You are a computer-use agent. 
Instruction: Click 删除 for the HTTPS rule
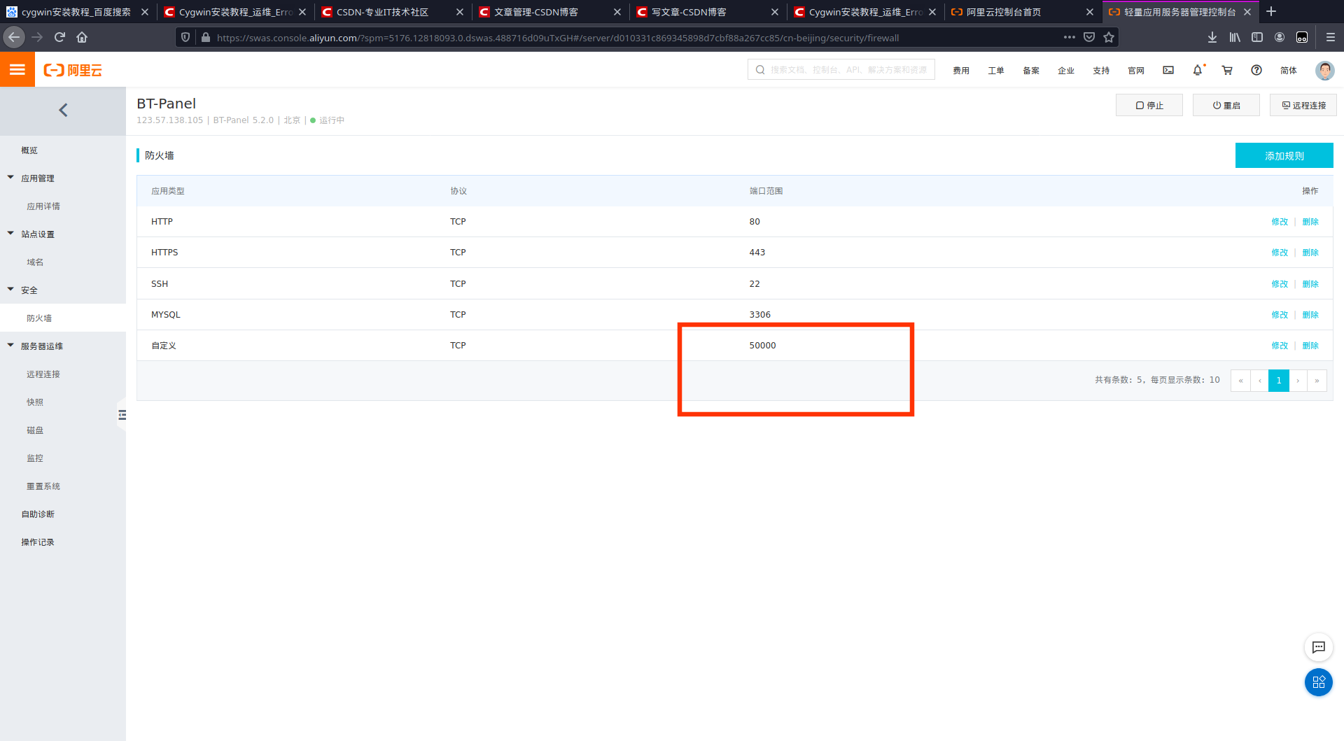(x=1310, y=253)
